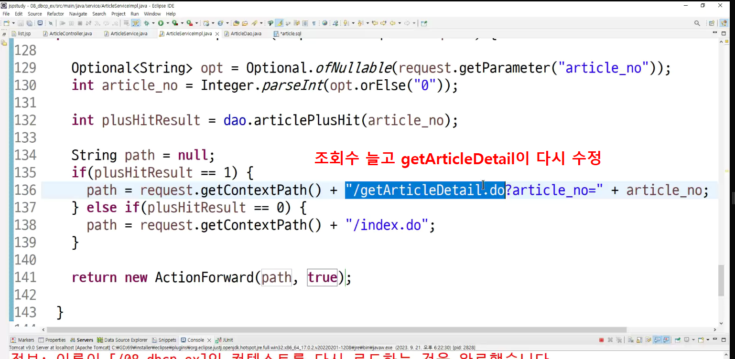This screenshot has width=735, height=359.
Task: Click the Open Task folder icon
Action: point(245,23)
